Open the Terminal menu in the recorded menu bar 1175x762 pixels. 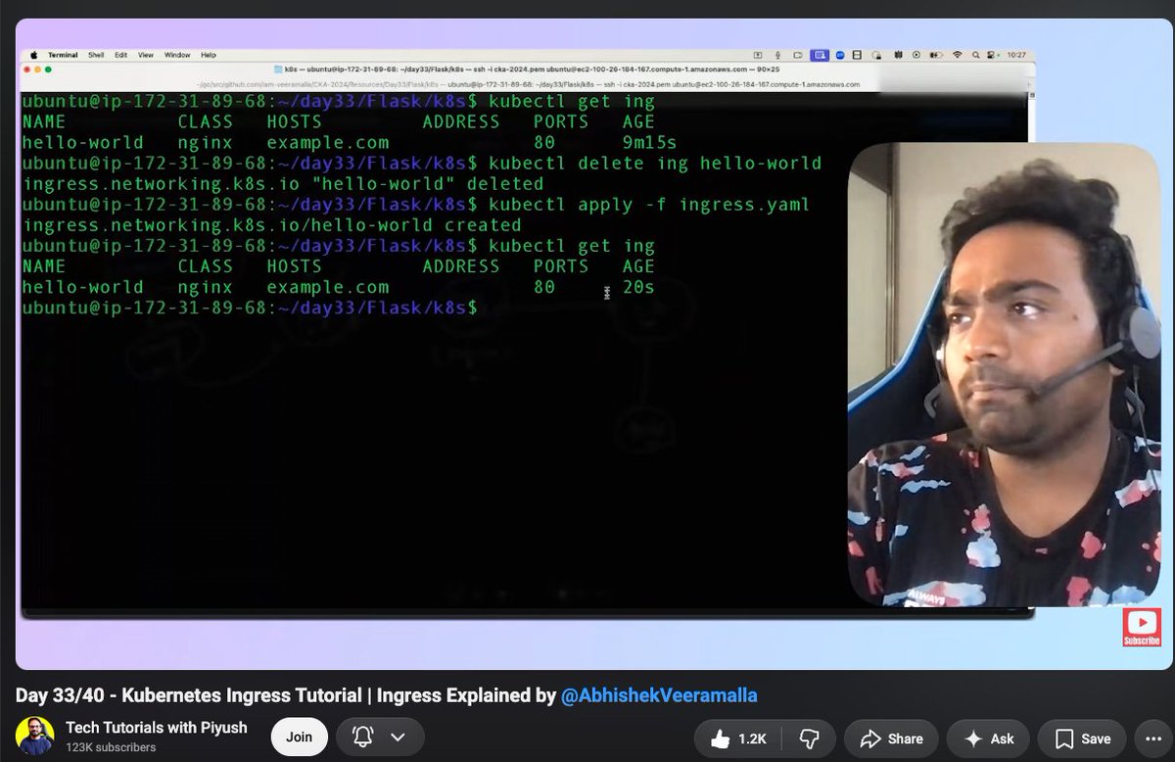point(63,55)
